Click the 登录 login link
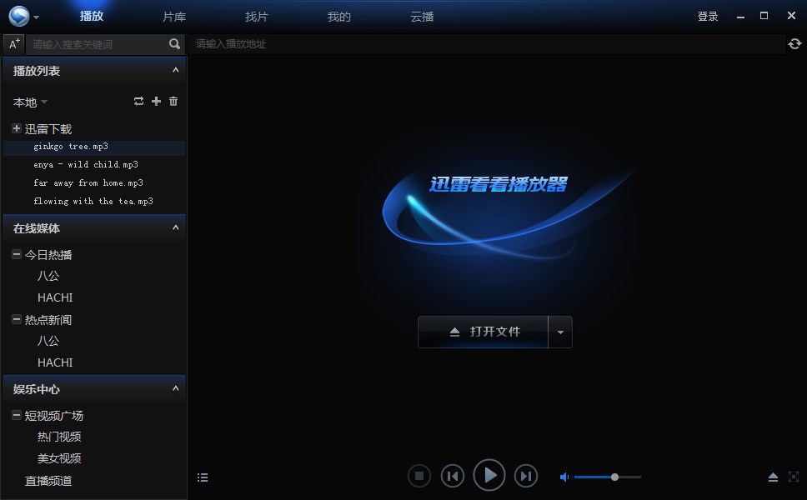The image size is (807, 500). coord(708,17)
